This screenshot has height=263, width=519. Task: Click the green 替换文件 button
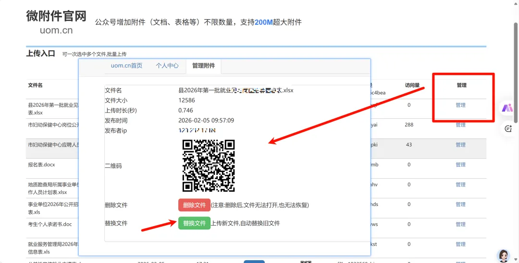(x=194, y=223)
